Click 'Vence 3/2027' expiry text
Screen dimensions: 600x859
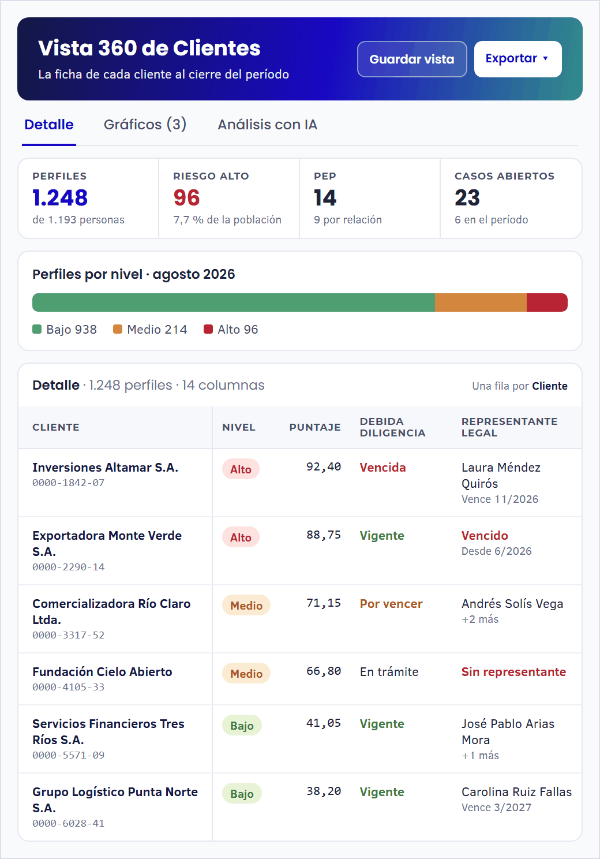coord(496,808)
